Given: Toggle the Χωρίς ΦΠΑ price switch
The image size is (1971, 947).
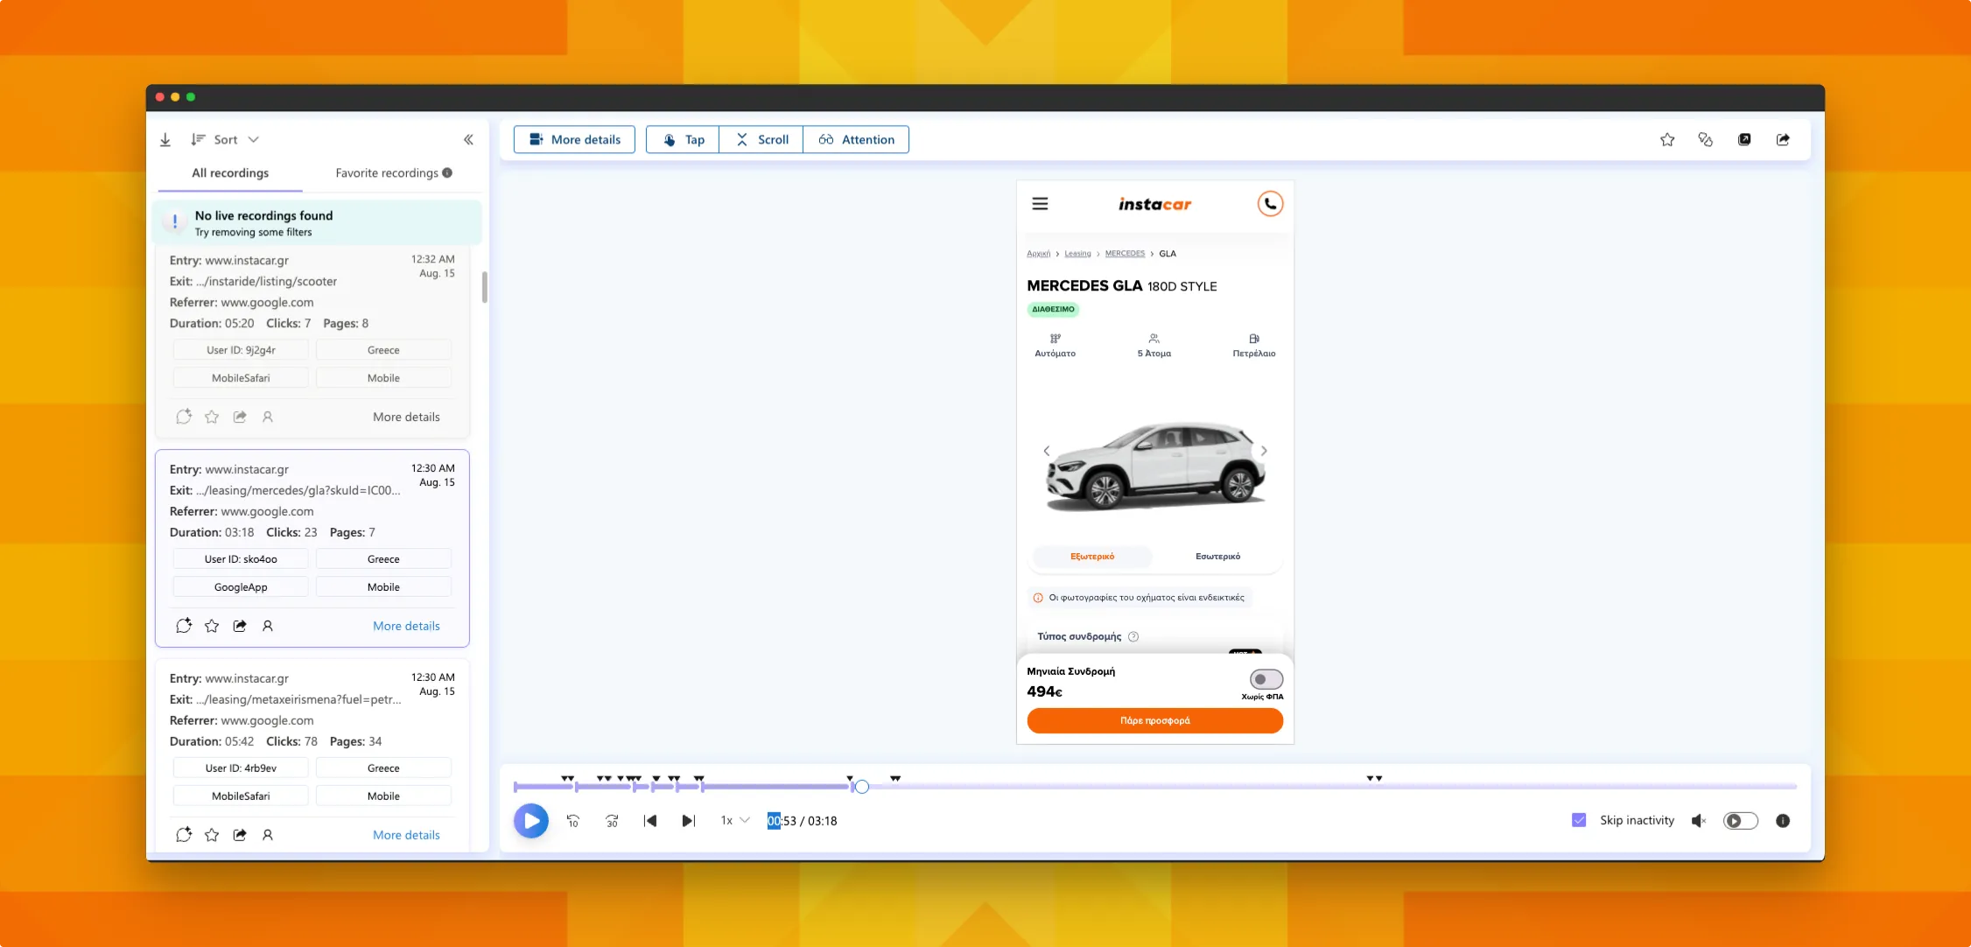Looking at the screenshot, I should pyautogui.click(x=1266, y=679).
